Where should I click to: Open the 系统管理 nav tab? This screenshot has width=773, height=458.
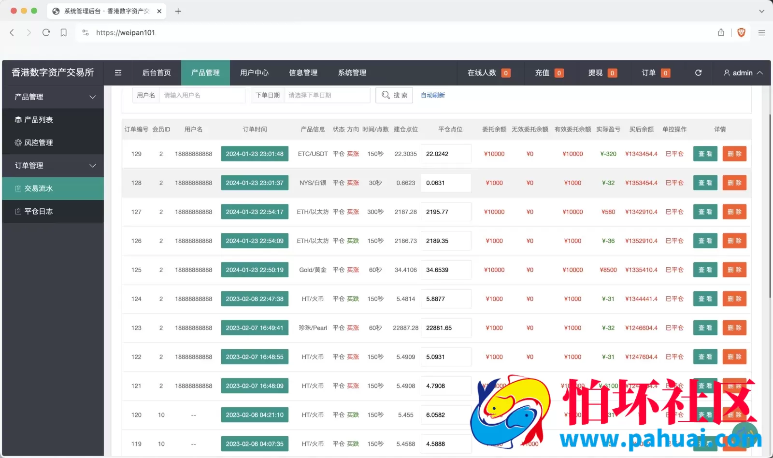click(352, 72)
